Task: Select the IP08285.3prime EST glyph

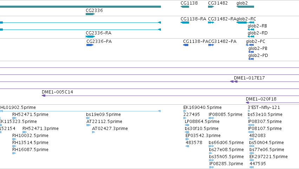Action: pyautogui.click(x=212, y=167)
